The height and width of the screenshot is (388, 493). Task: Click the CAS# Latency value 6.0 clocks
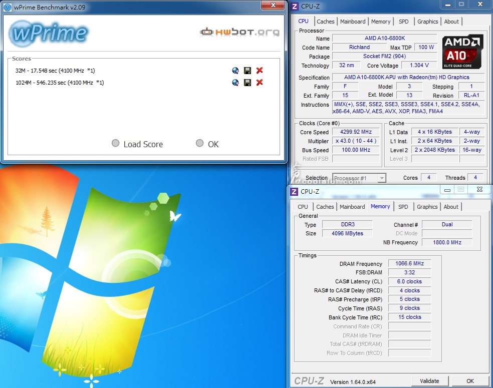[x=410, y=281]
